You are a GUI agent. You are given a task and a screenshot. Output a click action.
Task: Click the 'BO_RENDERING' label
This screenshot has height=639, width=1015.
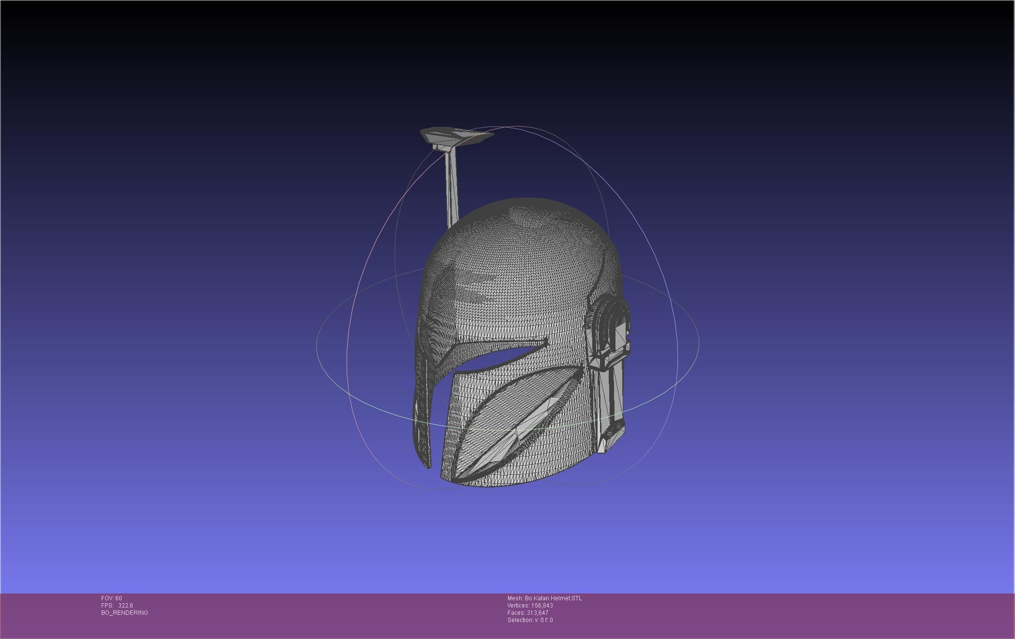[124, 613]
